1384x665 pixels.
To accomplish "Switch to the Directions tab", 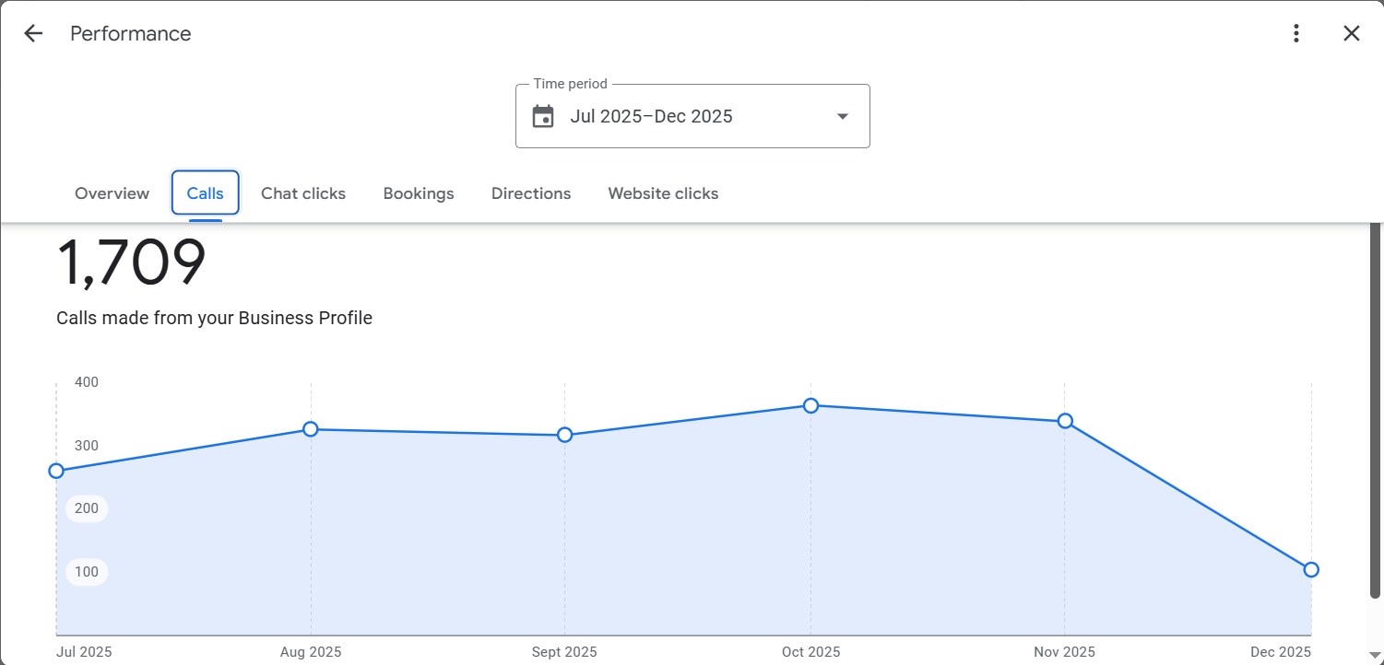I will [x=531, y=193].
